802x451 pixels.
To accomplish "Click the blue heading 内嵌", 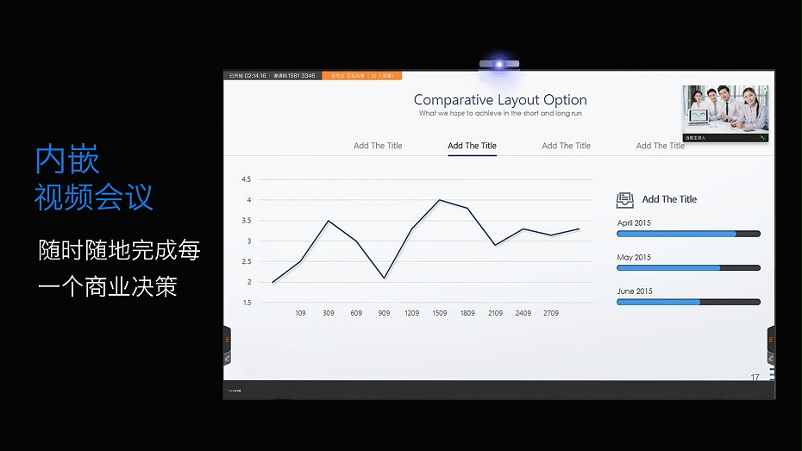I will (67, 160).
